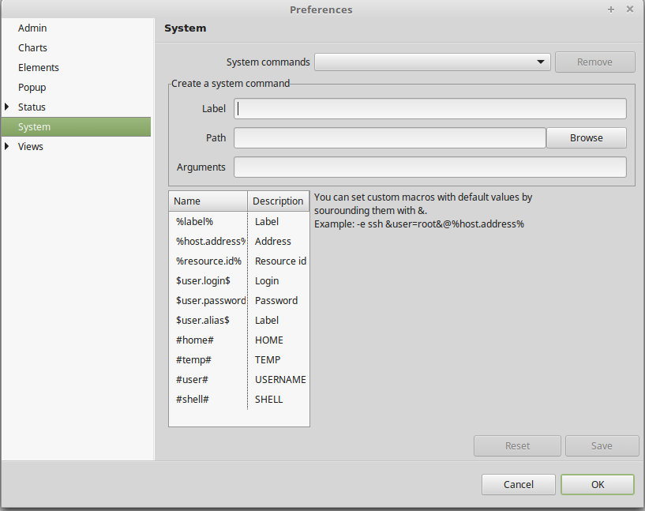Image resolution: width=645 pixels, height=511 pixels.
Task: Confirm preferences with OK
Action: pos(597,484)
